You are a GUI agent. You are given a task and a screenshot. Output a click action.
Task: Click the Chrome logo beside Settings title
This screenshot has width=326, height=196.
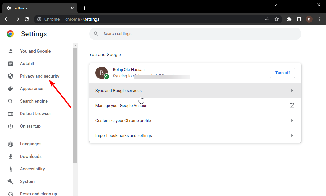tap(10, 34)
